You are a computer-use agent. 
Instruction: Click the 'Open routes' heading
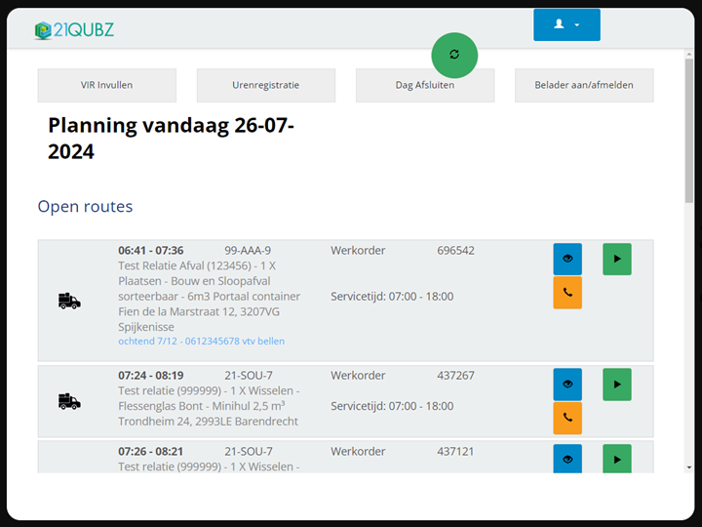(x=85, y=206)
